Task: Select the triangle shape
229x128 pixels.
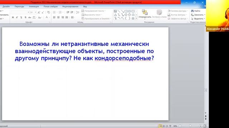Action: 115,15
